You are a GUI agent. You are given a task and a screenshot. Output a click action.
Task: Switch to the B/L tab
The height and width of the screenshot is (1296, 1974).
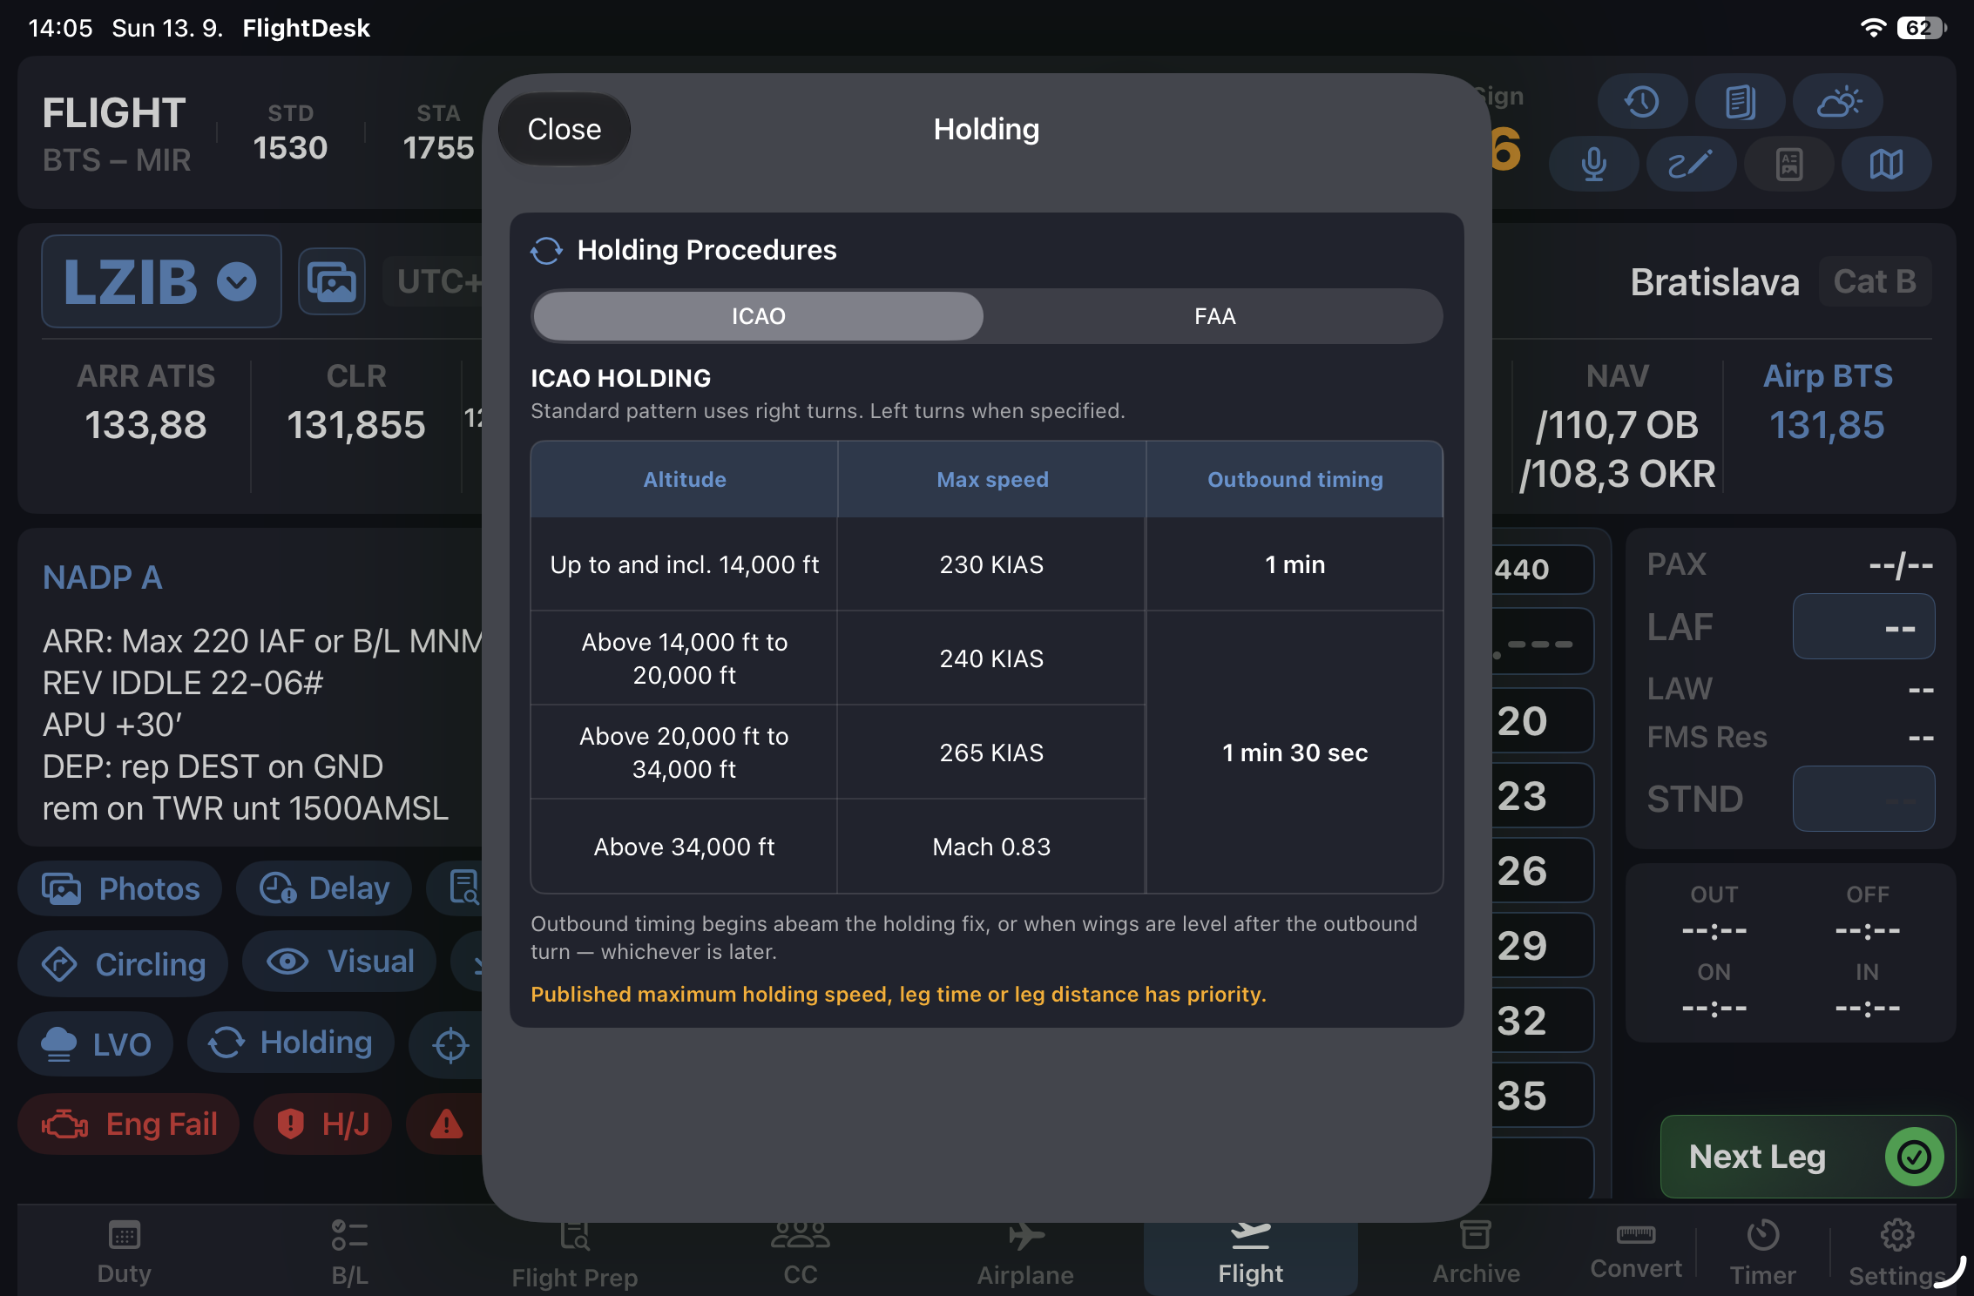349,1253
